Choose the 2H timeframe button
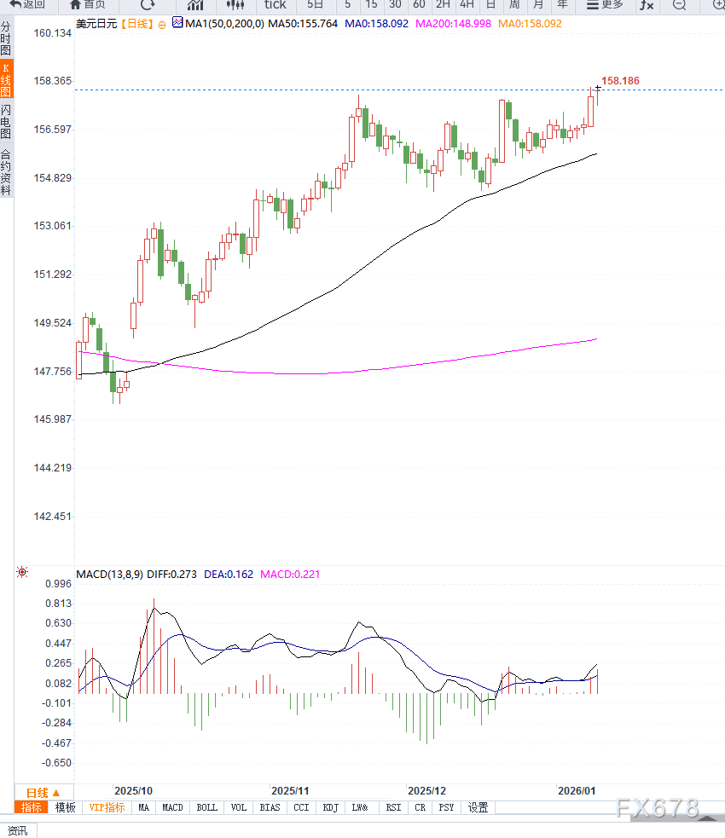The image size is (725, 838). click(443, 5)
